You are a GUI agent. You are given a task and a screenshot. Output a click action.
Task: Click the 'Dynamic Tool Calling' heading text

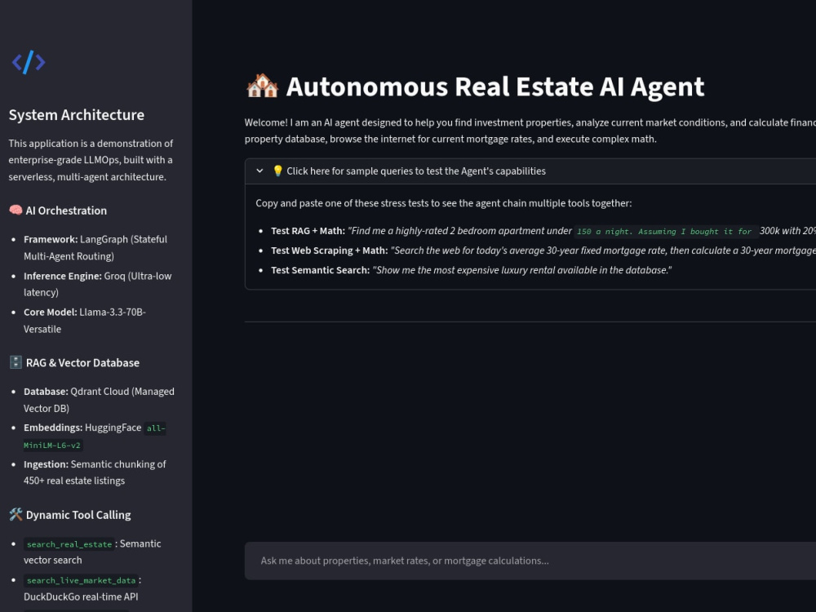click(78, 515)
